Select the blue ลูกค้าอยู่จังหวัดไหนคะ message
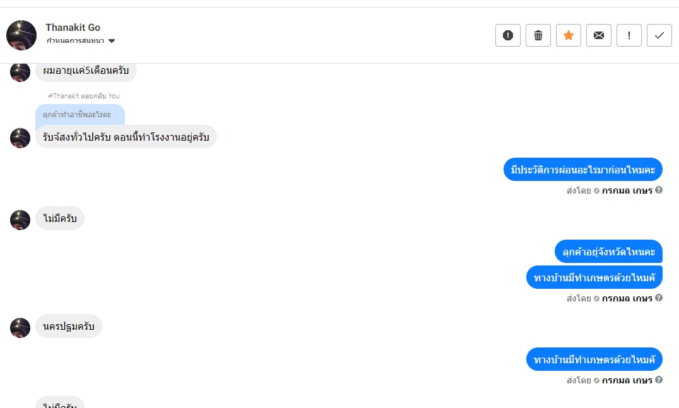The height and width of the screenshot is (408, 679). (x=608, y=252)
